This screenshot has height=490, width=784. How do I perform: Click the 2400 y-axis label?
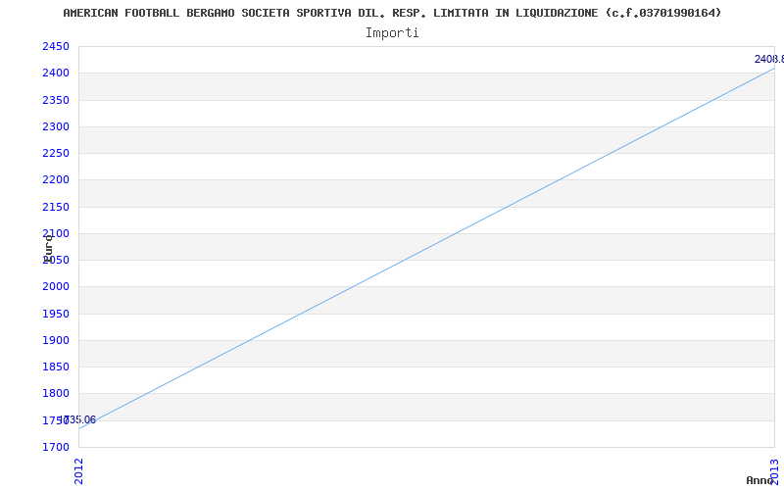[x=56, y=73]
